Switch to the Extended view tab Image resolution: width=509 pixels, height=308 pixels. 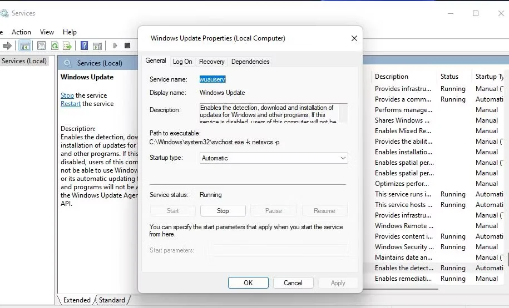coord(77,300)
